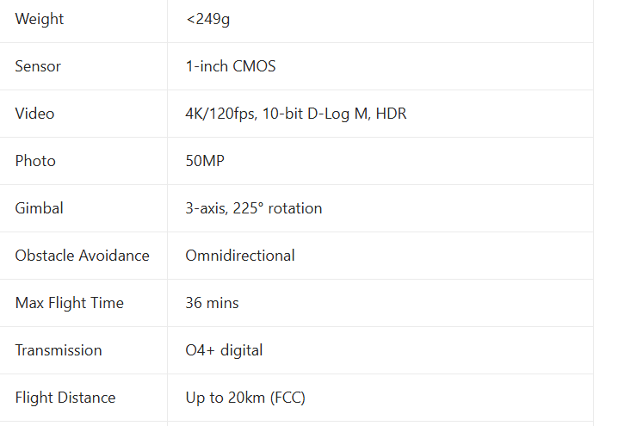
Task: Click the (FCC) text
Action: click(x=287, y=398)
